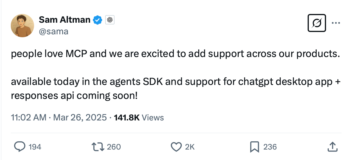Image resolution: width=350 pixels, height=160 pixels.
Task: Click the 2K likes count
Action: tap(190, 147)
